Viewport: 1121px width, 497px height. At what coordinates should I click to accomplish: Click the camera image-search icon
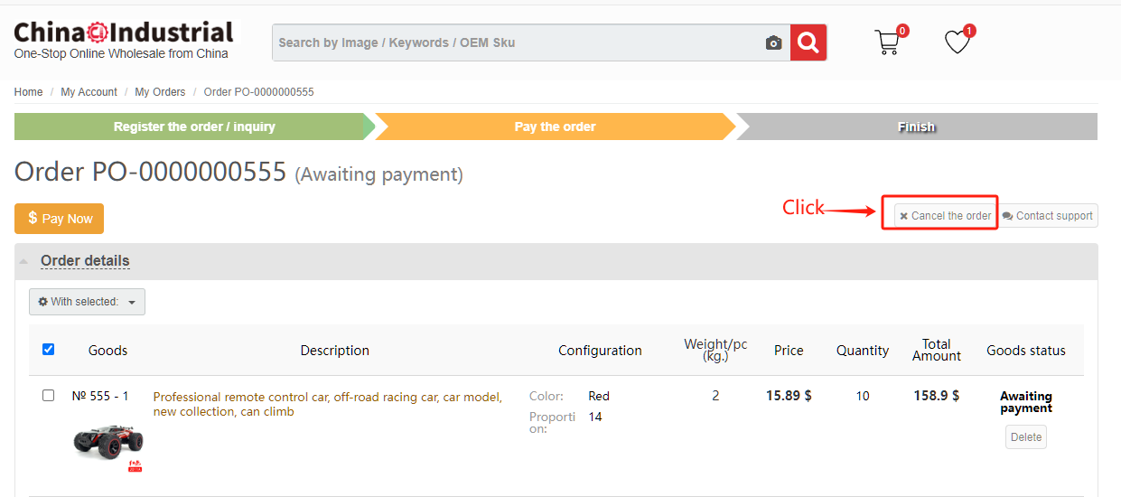pyautogui.click(x=773, y=43)
